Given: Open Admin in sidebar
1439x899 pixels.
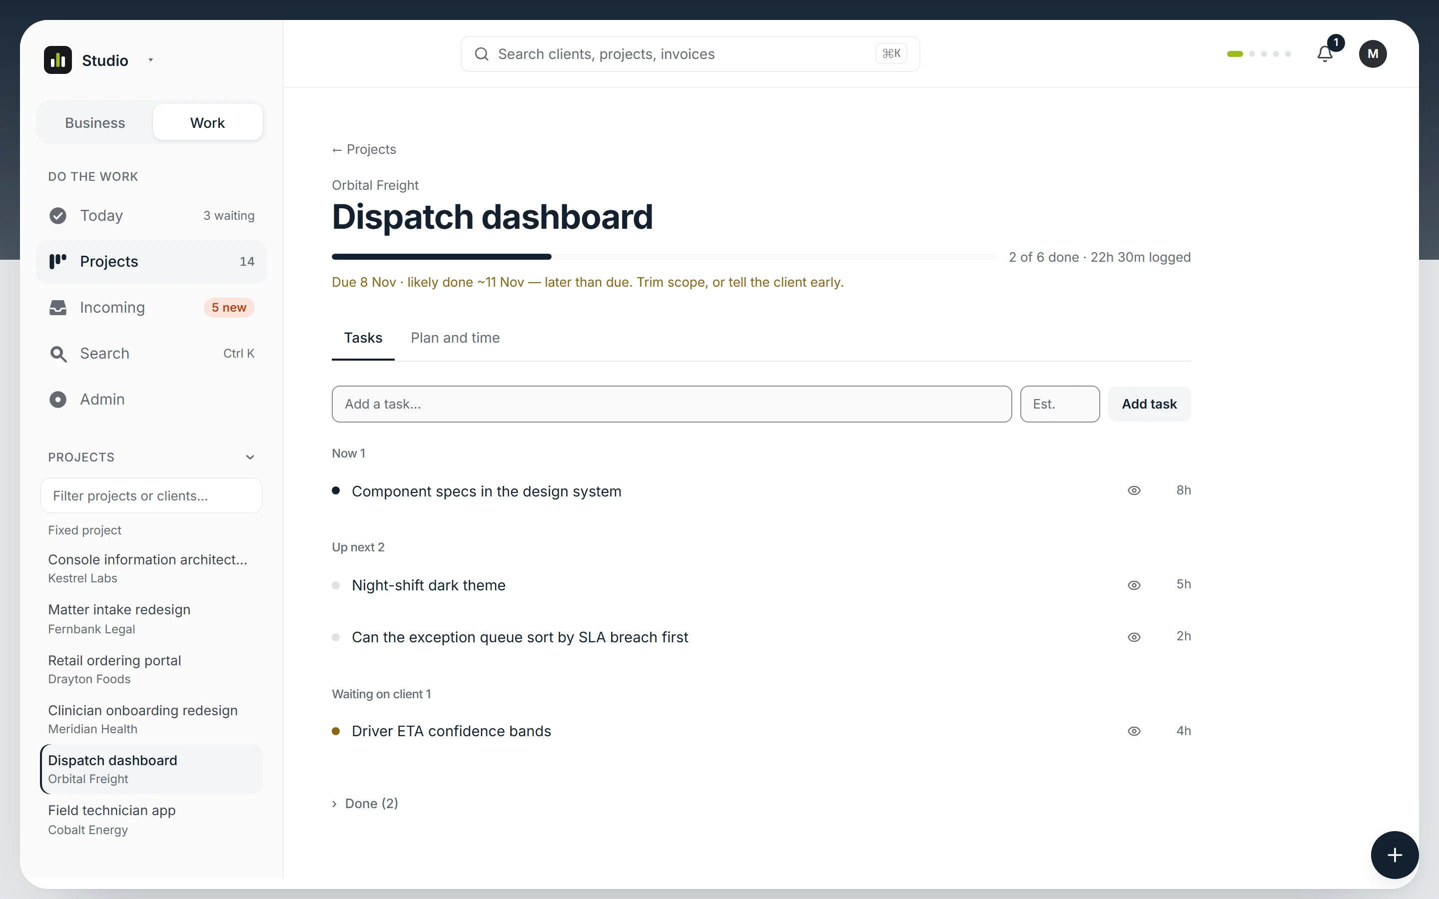Looking at the screenshot, I should point(151,400).
